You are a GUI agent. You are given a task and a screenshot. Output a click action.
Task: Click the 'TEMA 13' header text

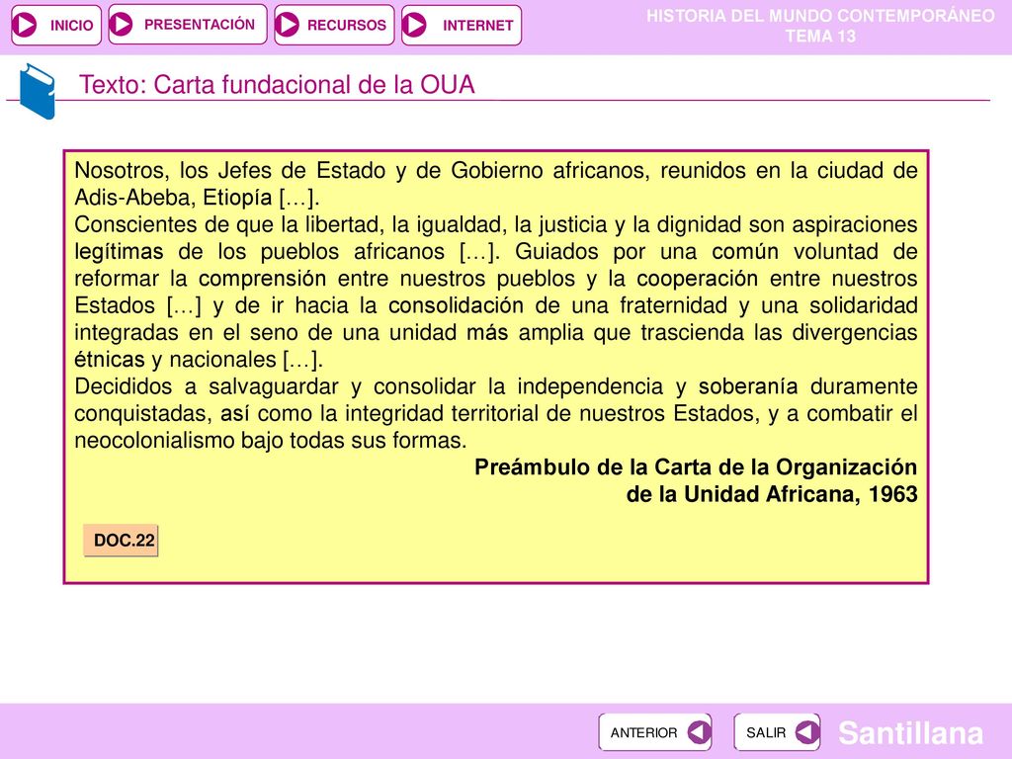click(x=820, y=37)
